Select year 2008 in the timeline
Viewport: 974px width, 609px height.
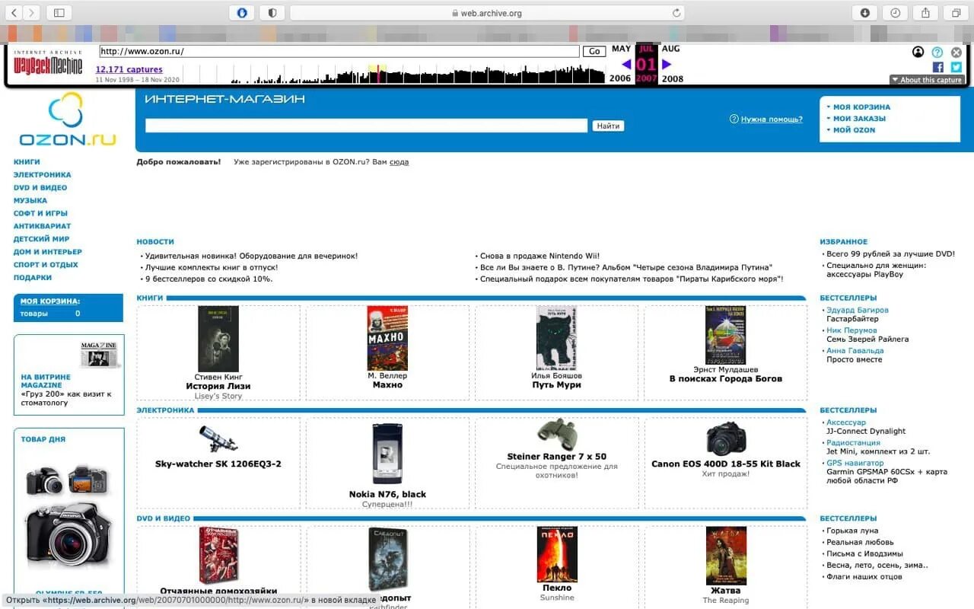coord(672,78)
